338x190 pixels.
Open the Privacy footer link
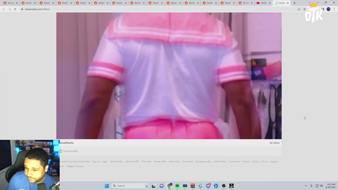coord(256,161)
